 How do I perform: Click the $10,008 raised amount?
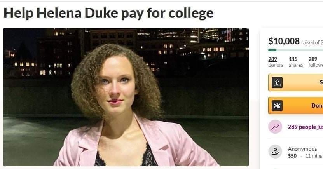(284, 41)
